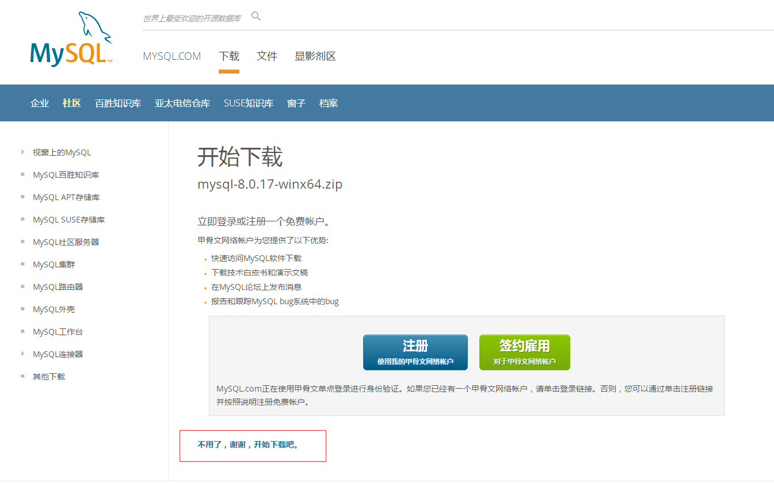Click the 下载技术白皮书和演示文稿 bullet text

(x=260, y=273)
